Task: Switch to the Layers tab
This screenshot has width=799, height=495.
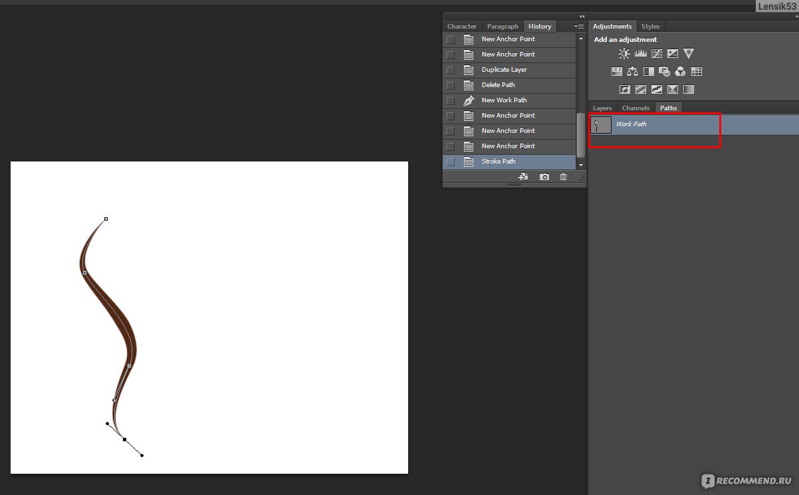Action: (602, 108)
